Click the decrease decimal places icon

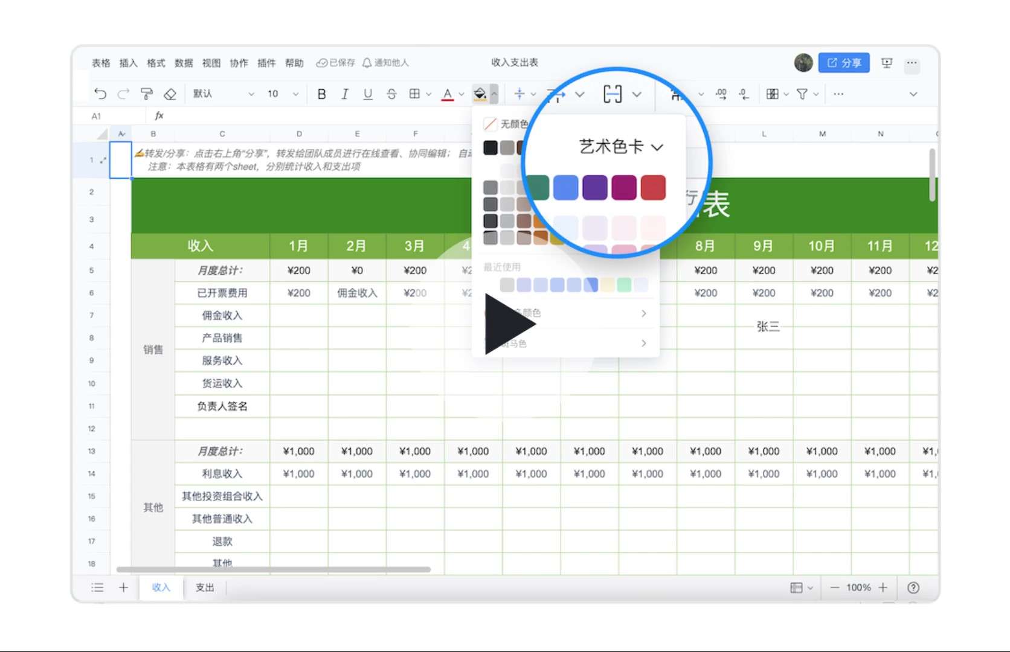click(x=744, y=94)
